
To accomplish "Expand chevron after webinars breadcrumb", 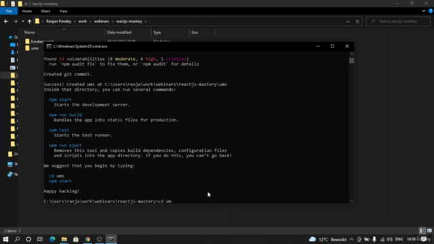I will point(113,21).
